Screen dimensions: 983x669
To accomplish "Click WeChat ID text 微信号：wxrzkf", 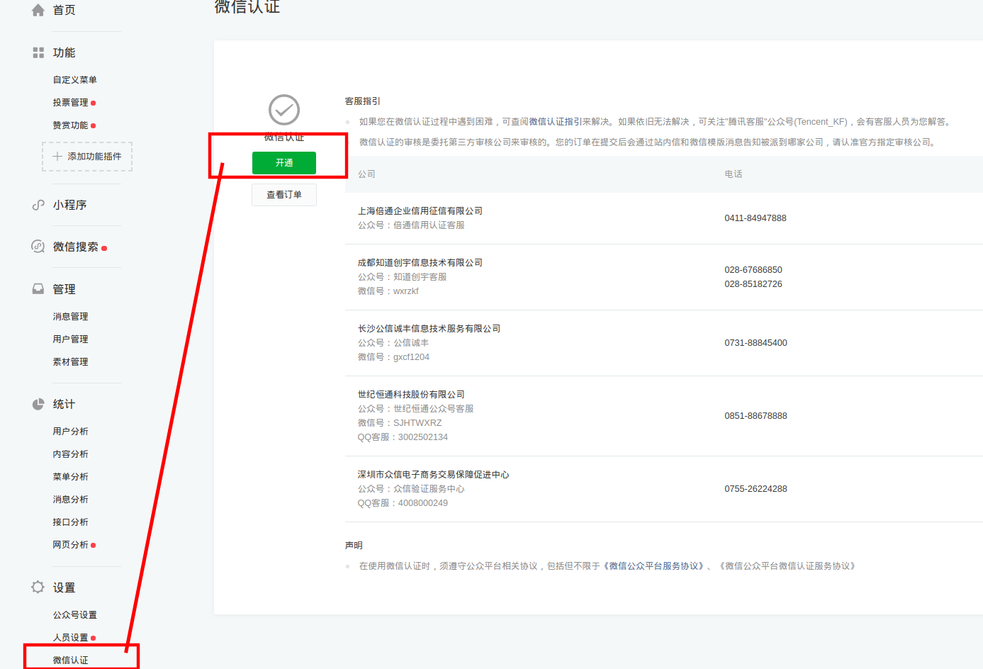I will (388, 291).
